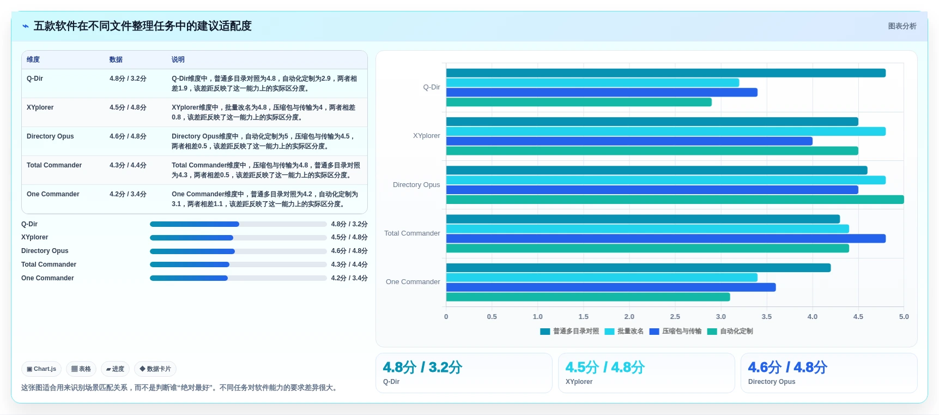Open the 4.8分 / 3.2分 Q-Dir card
The width and height of the screenshot is (939, 415).
[464, 373]
